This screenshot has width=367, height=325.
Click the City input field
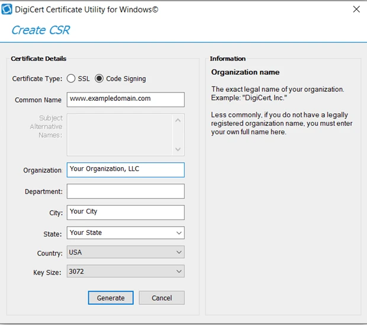tap(125, 212)
